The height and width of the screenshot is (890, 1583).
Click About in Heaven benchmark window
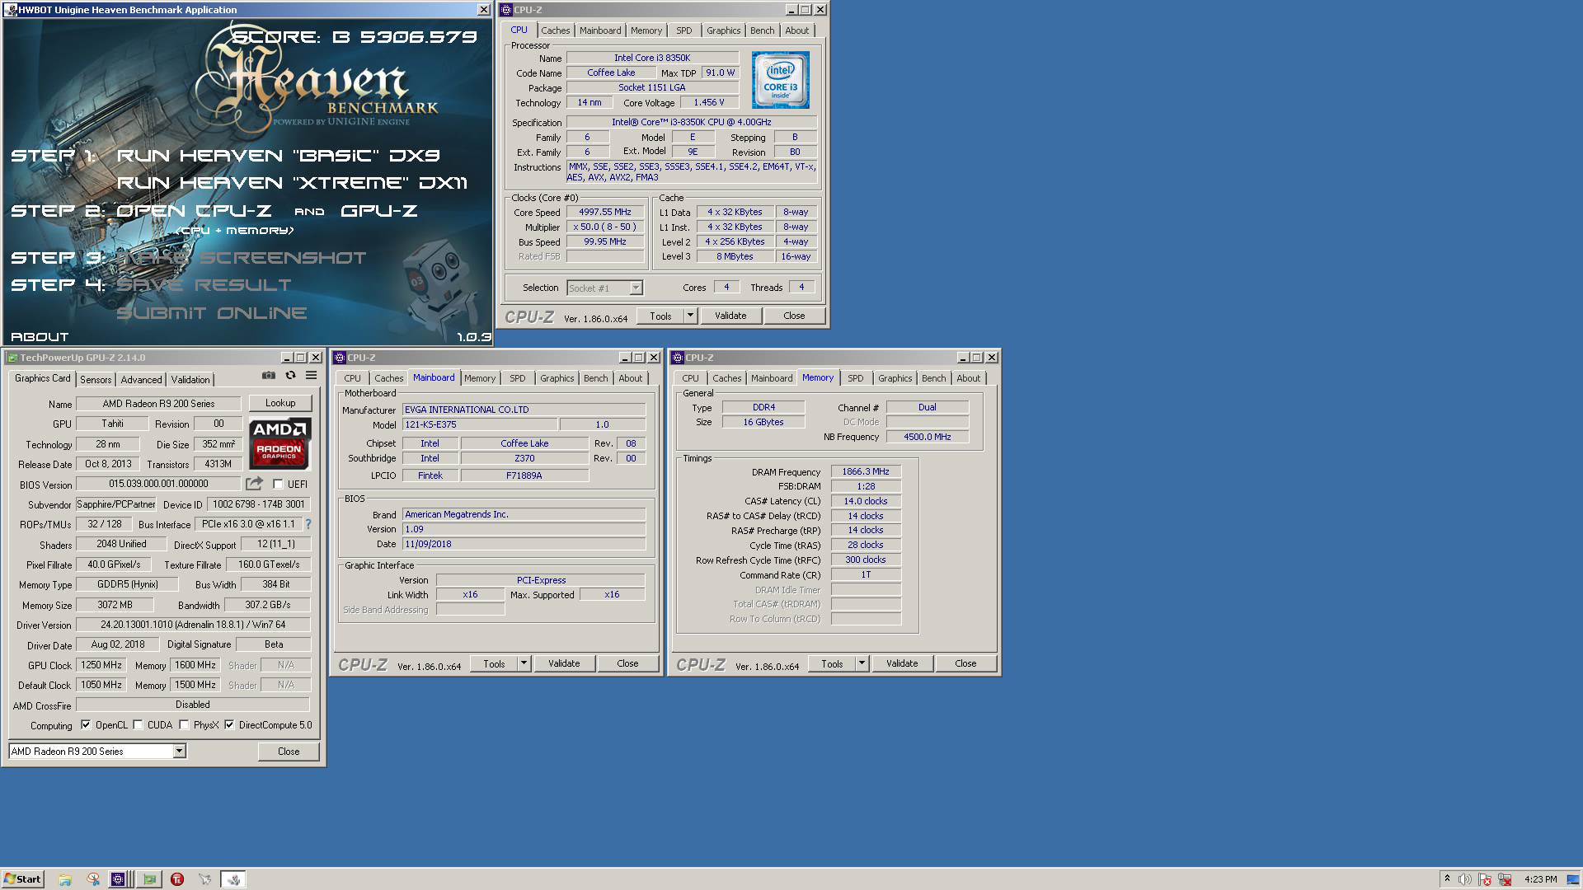click(40, 337)
